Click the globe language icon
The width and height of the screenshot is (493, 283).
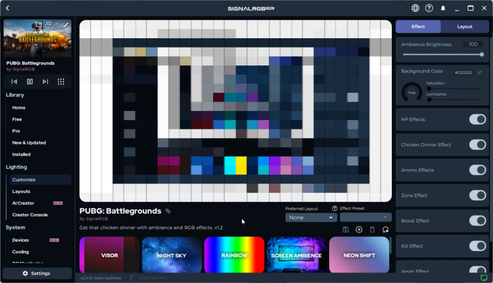pyautogui.click(x=415, y=8)
